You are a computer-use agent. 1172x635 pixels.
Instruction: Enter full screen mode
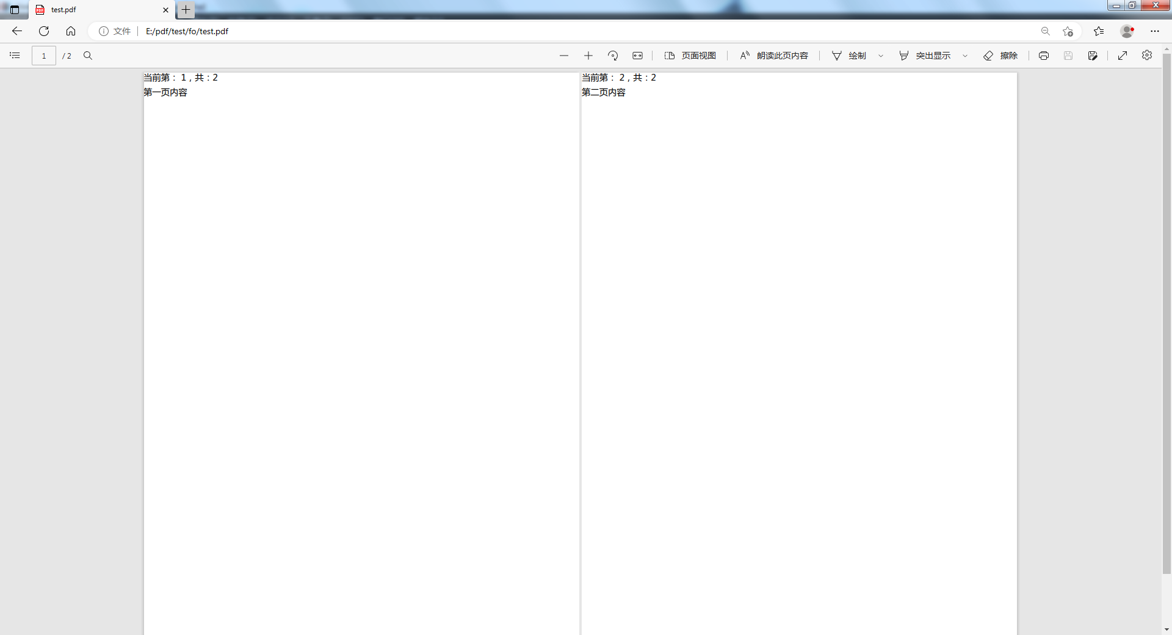tap(1123, 56)
